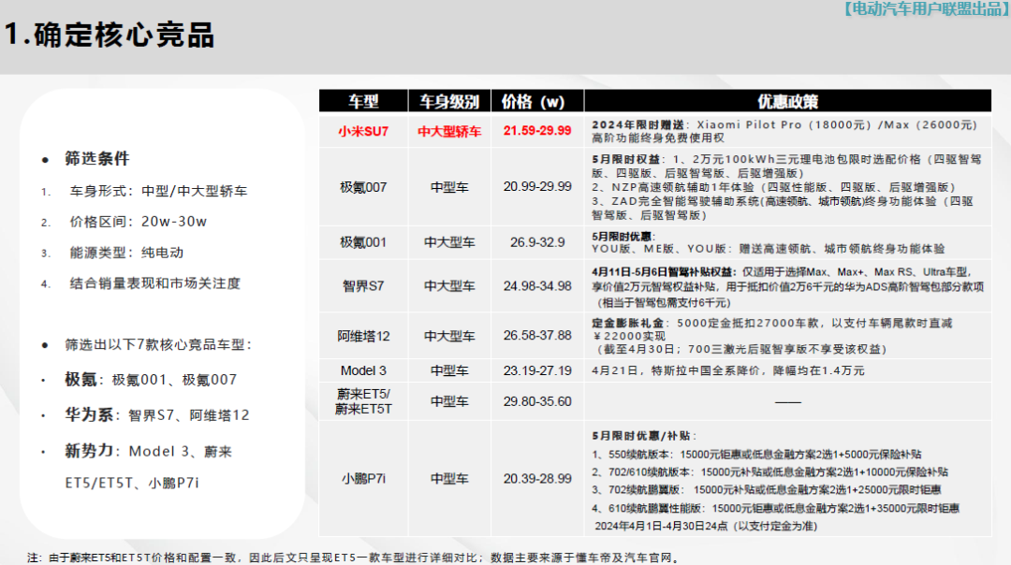Screen dimensions: 1011x565
Task: Select the price cell '26.9-32.9'
Action: tap(537, 242)
